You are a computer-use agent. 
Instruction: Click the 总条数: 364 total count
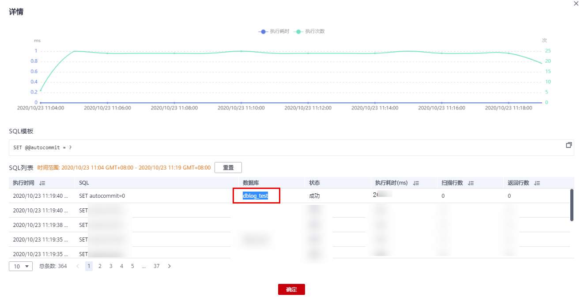[53, 266]
